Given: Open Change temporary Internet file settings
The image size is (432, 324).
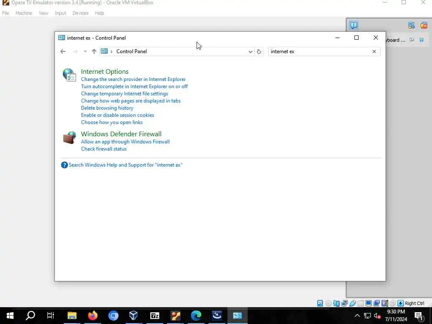Looking at the screenshot, I should 124,94.
